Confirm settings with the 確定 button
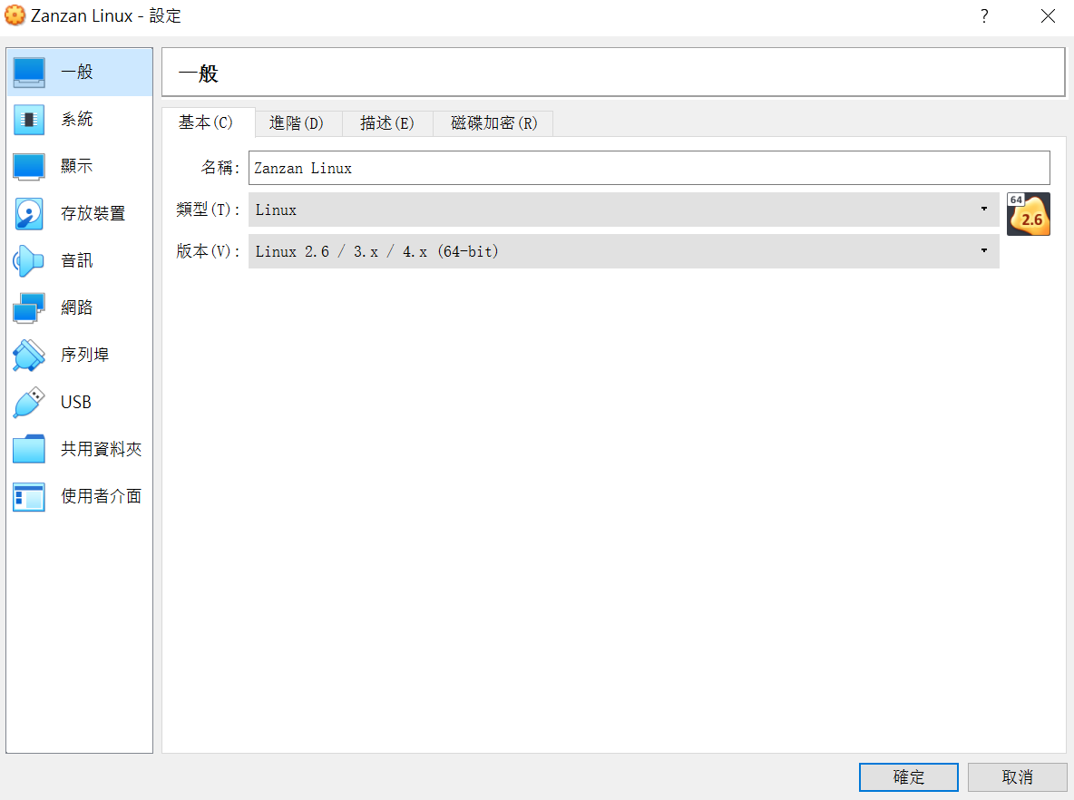1074x800 pixels. coord(908,777)
